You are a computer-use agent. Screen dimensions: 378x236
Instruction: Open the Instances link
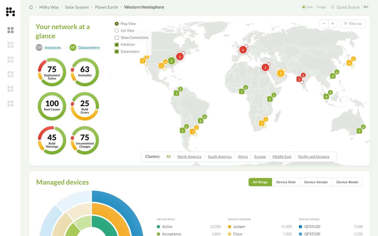(53, 47)
